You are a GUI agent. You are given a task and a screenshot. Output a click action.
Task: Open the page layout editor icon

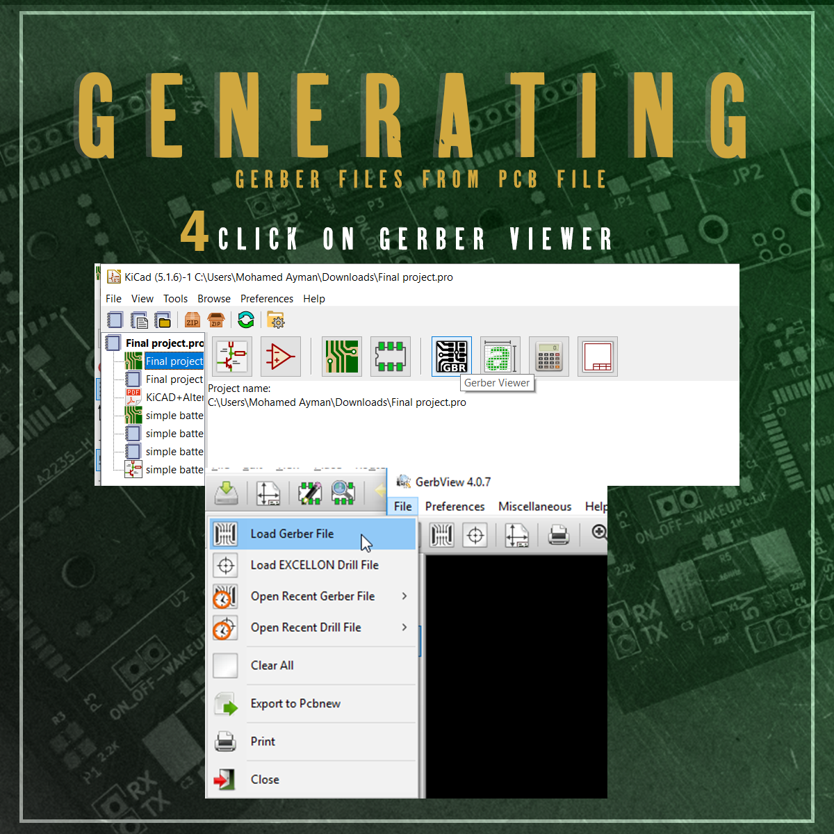pos(598,357)
